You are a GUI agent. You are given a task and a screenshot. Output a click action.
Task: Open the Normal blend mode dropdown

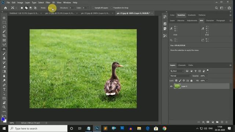(180, 76)
